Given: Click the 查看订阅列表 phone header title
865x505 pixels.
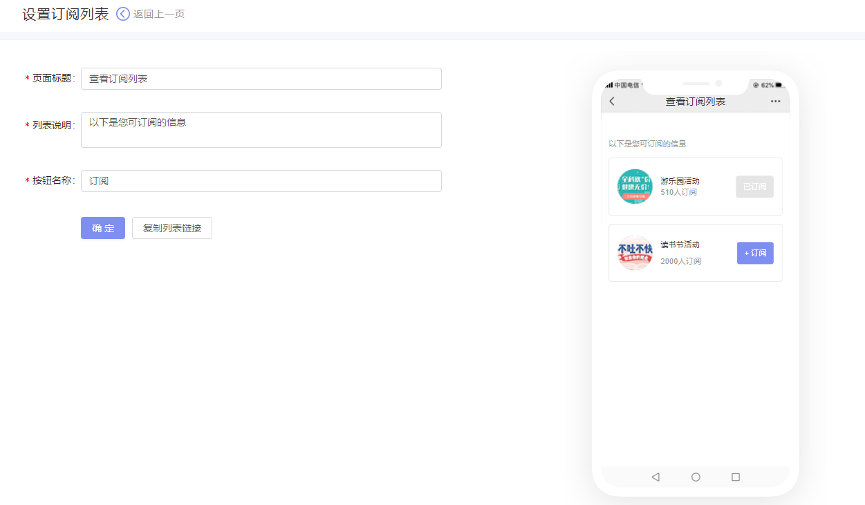Looking at the screenshot, I should click(x=696, y=102).
